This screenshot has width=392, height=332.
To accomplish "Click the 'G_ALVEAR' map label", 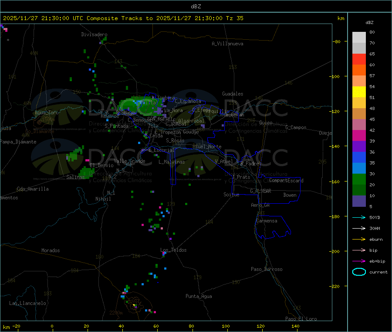I will click(260, 191).
